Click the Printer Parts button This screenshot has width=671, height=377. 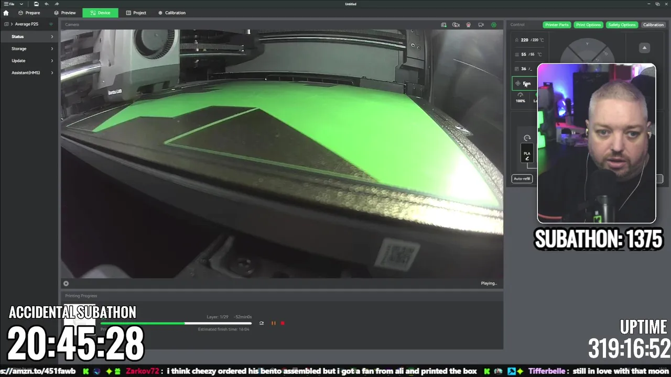tap(557, 25)
